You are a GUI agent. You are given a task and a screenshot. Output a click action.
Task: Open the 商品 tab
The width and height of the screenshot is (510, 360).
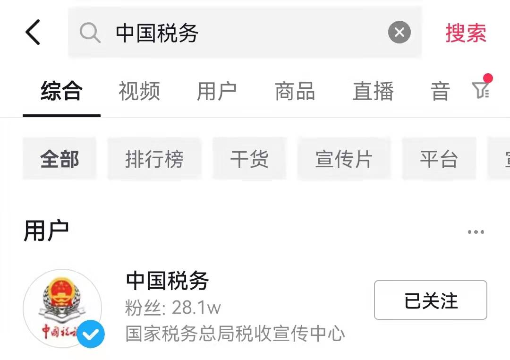[x=295, y=91]
